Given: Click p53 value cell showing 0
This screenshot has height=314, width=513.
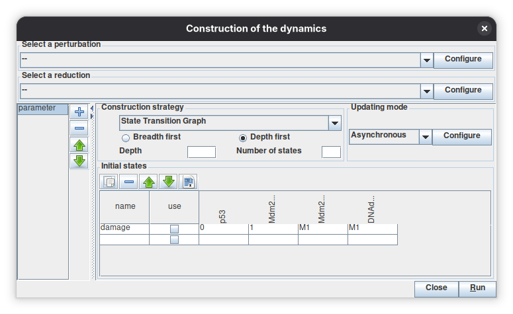Looking at the screenshot, I should click(x=224, y=229).
